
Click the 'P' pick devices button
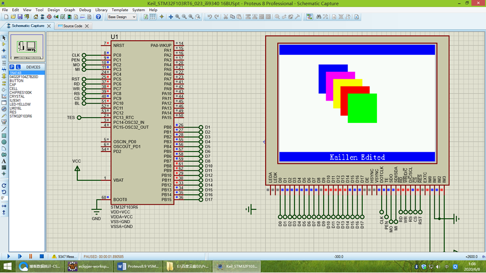tap(12, 67)
